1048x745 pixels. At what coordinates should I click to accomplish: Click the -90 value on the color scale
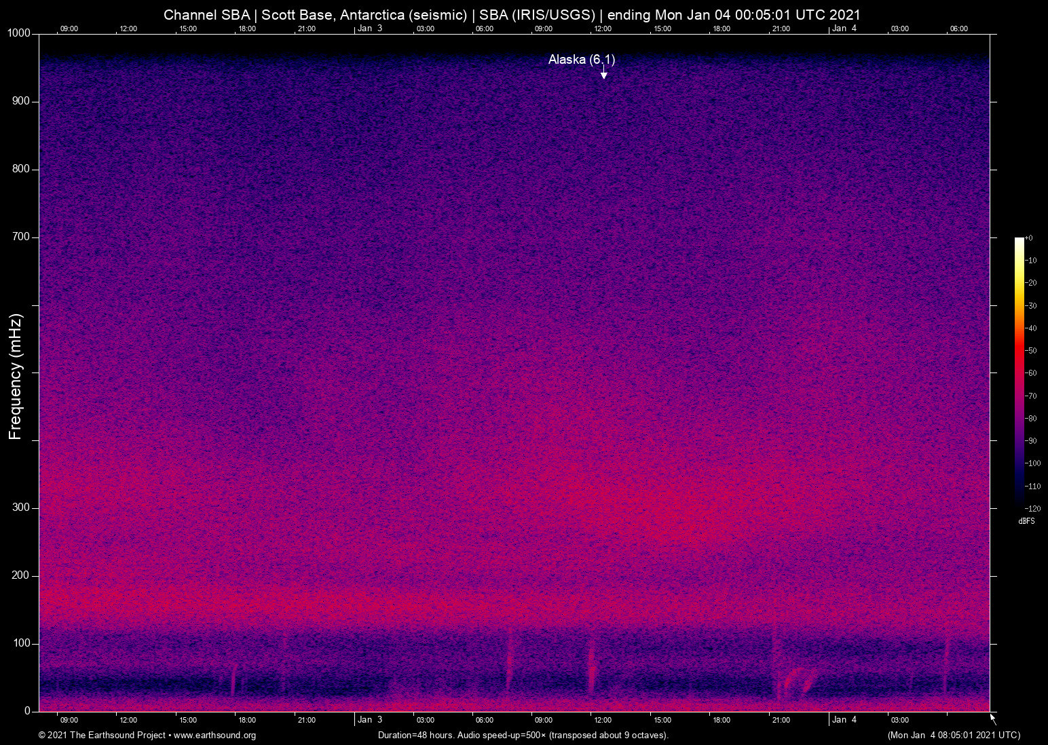click(x=1031, y=441)
